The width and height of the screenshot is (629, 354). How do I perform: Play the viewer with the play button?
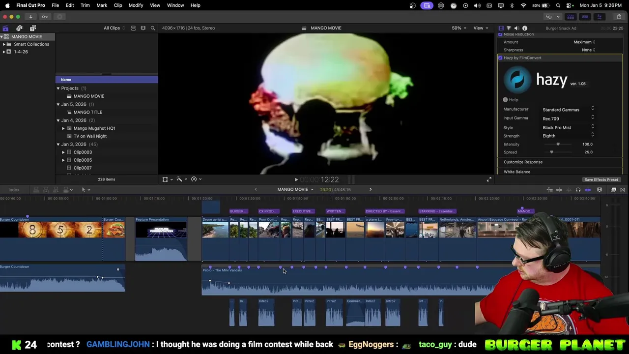(x=296, y=180)
